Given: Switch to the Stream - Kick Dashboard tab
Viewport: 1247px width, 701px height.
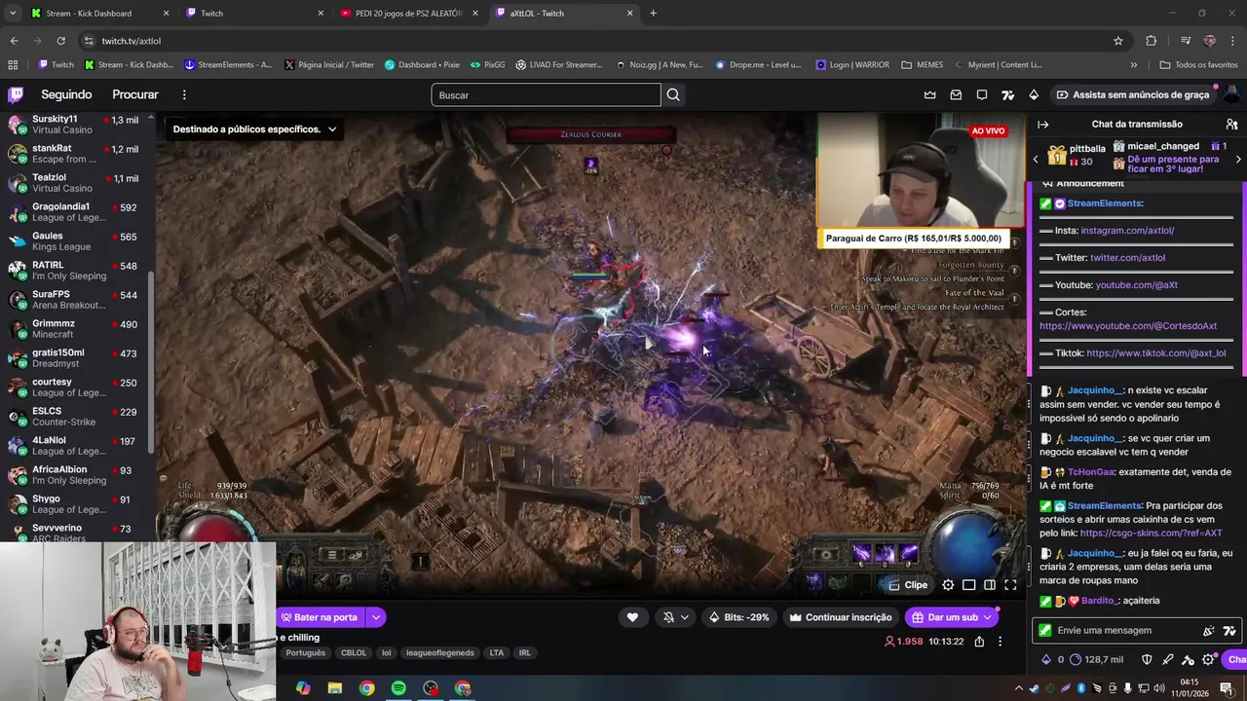Looking at the screenshot, I should pyautogui.click(x=100, y=14).
